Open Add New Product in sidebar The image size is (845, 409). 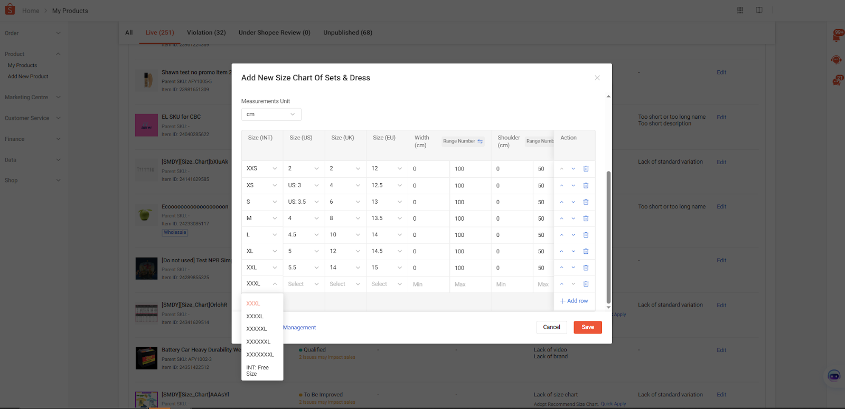click(28, 77)
